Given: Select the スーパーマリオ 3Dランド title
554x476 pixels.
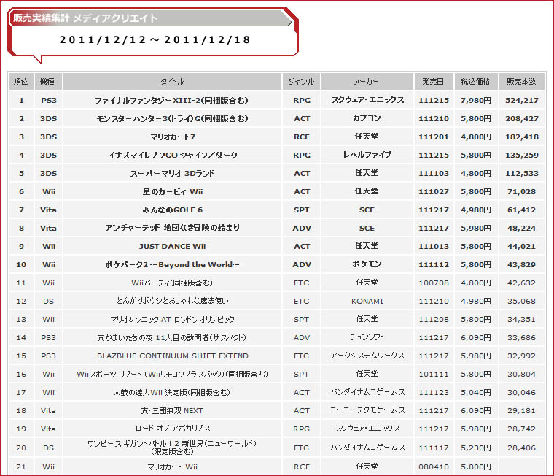Looking at the screenshot, I should 173,174.
